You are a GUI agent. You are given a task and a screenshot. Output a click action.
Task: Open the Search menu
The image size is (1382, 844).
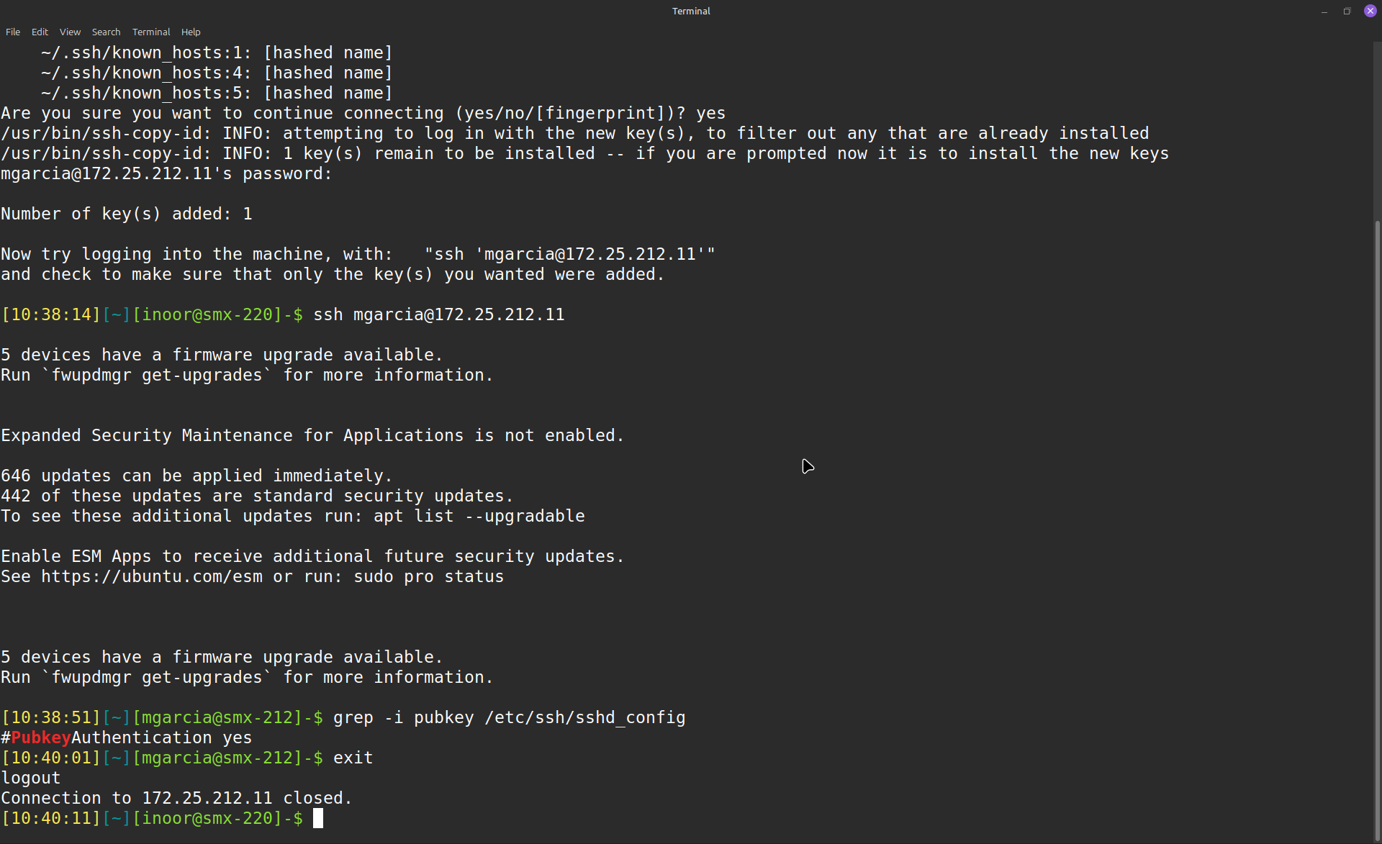coord(106,32)
